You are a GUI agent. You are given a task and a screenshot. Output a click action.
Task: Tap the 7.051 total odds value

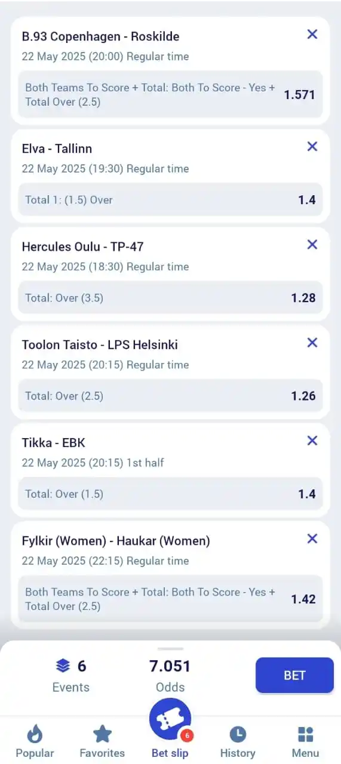coord(170,666)
